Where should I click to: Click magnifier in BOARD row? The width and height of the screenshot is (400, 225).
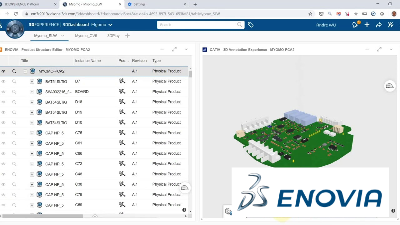(x=14, y=92)
